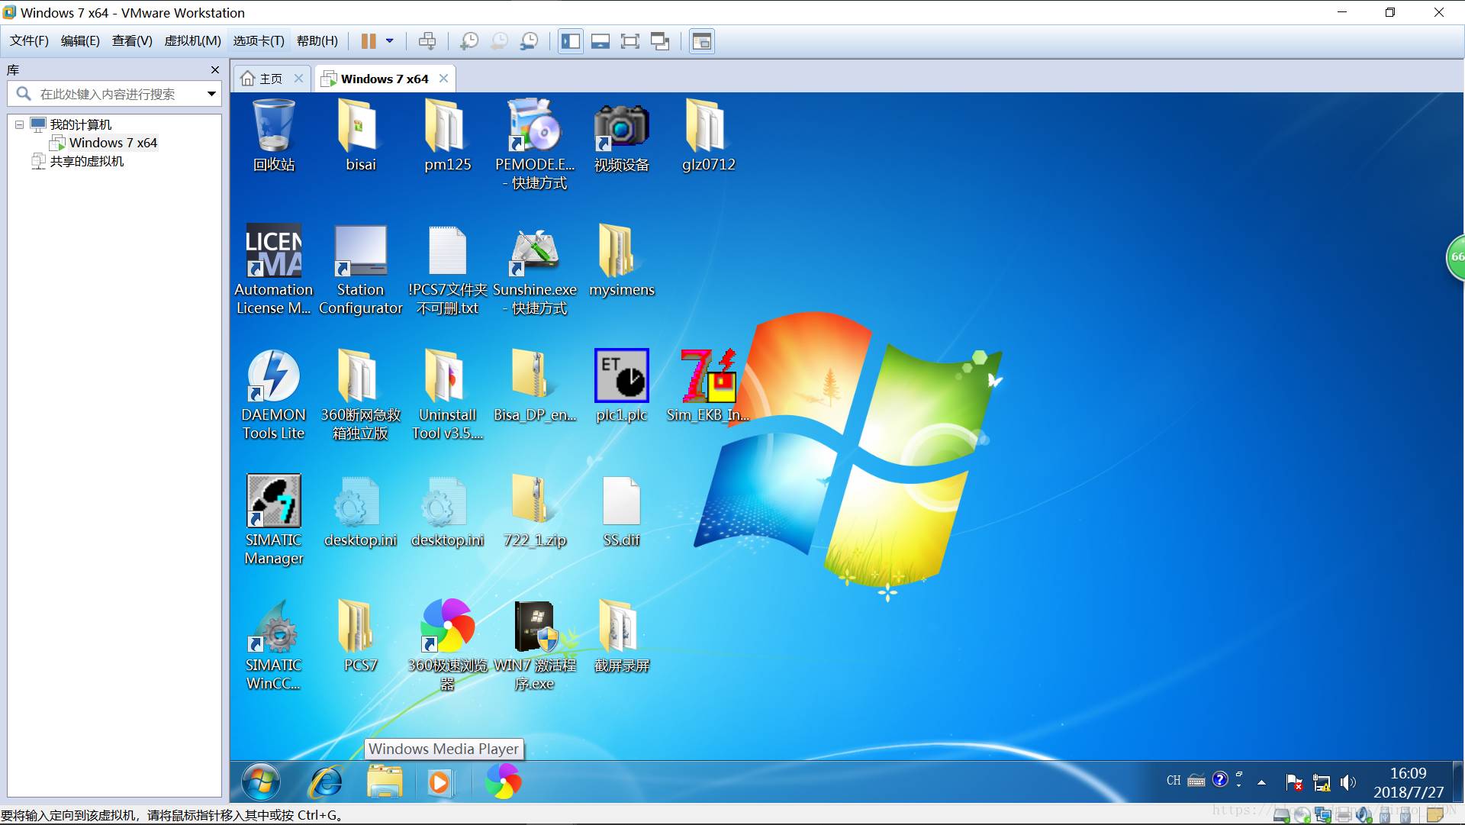Screen dimensions: 1465x825
Task: Open Uninstall Tool v3.5 folder
Action: (x=447, y=395)
